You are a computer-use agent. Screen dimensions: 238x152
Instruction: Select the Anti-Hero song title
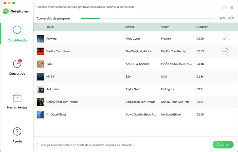coord(52,89)
